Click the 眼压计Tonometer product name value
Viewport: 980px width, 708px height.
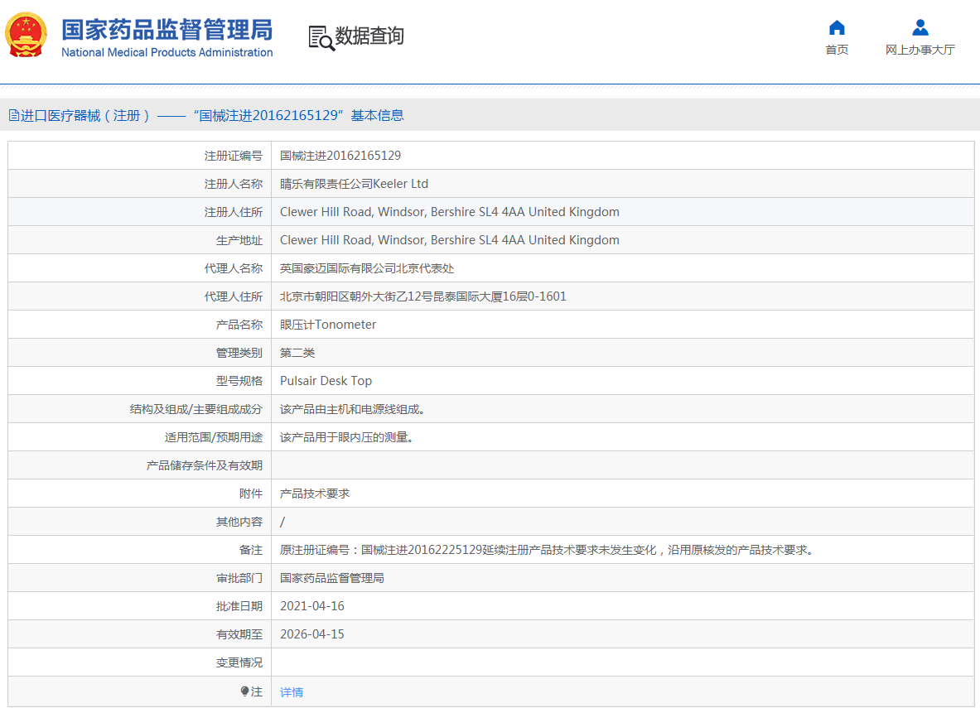[x=328, y=325]
